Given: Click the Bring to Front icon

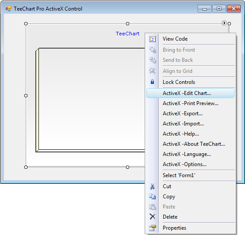Looking at the screenshot, I should (x=153, y=50).
